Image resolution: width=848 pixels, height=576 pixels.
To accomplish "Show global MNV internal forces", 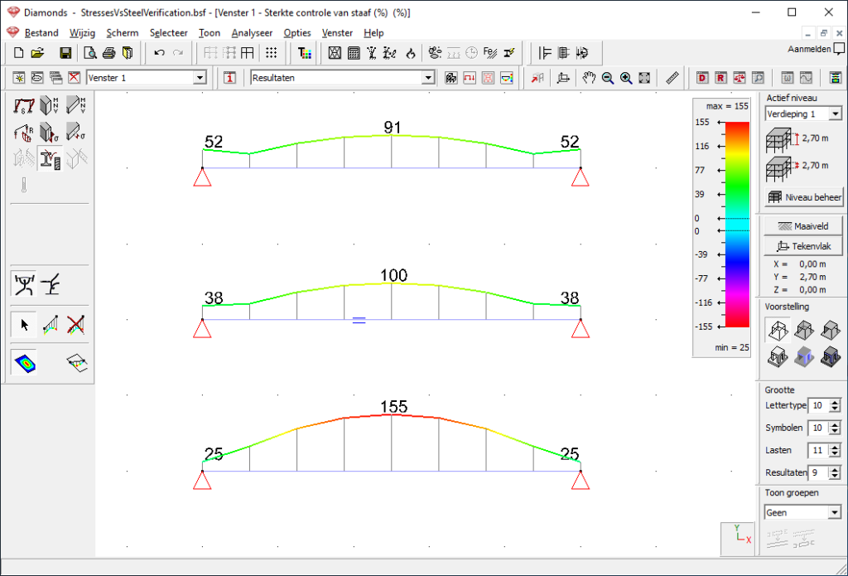I will [x=50, y=105].
